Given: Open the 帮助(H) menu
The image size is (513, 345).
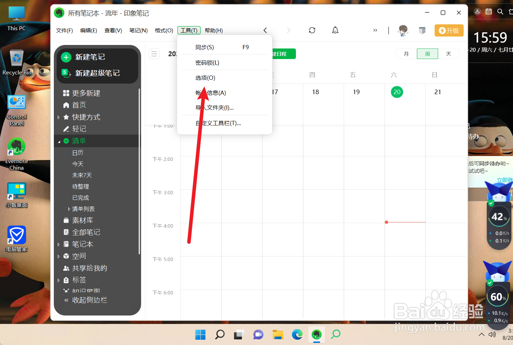Looking at the screenshot, I should click(x=214, y=31).
